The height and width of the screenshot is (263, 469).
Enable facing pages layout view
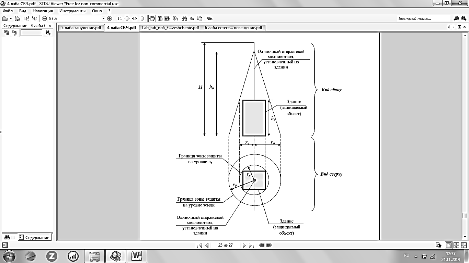click(x=456, y=245)
